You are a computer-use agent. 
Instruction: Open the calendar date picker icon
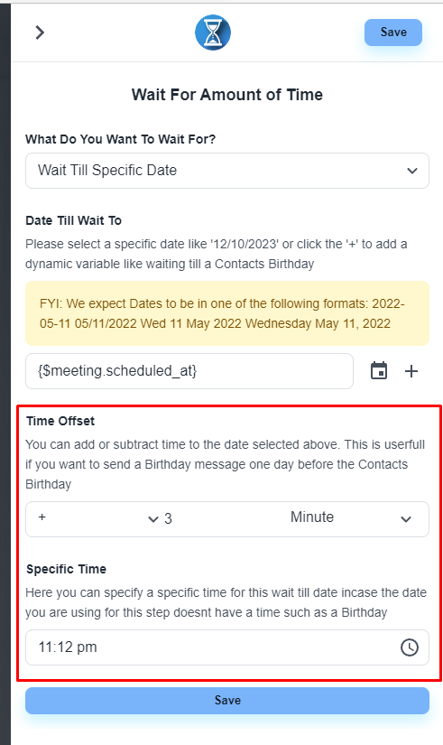[379, 371]
